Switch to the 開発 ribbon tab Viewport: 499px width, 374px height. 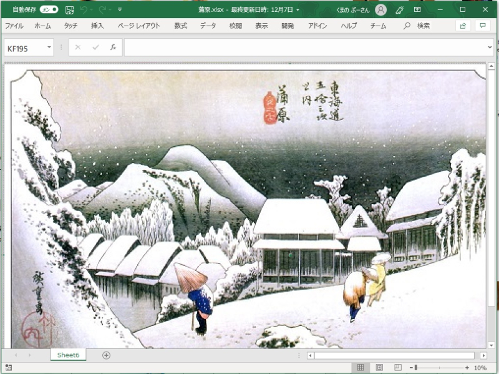[x=288, y=26]
